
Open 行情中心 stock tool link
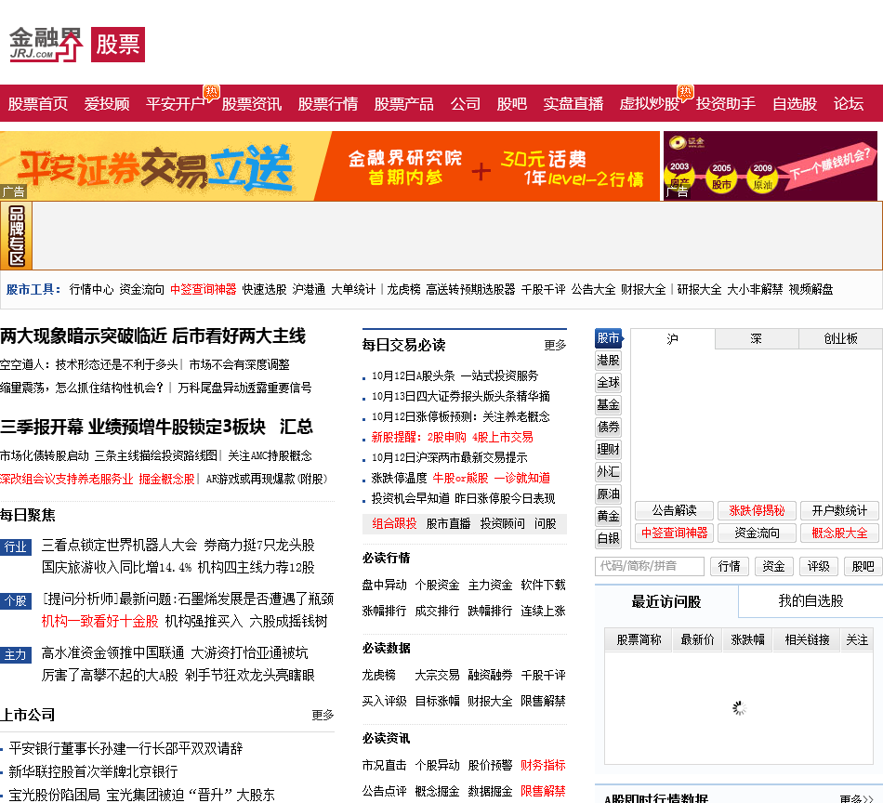click(x=91, y=289)
